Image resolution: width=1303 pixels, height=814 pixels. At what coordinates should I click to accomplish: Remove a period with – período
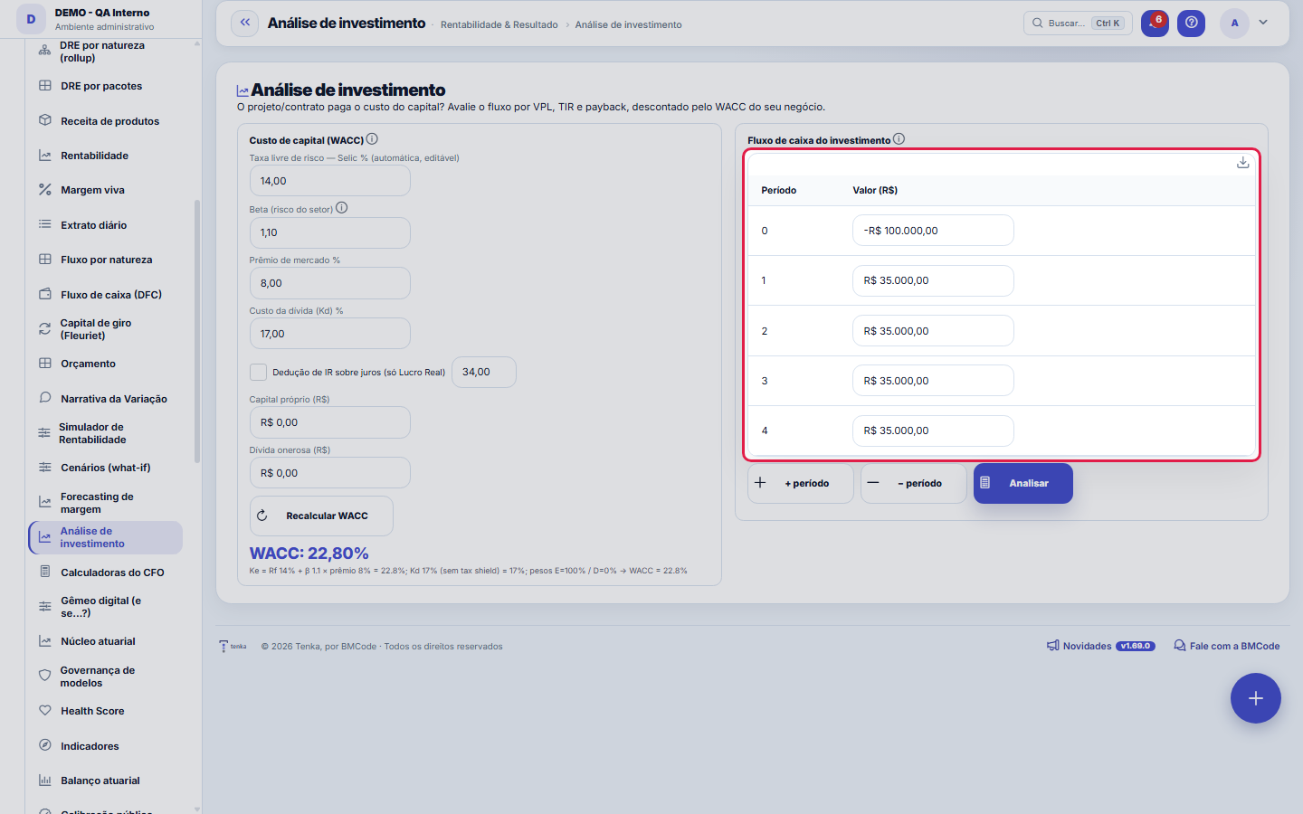(x=913, y=483)
